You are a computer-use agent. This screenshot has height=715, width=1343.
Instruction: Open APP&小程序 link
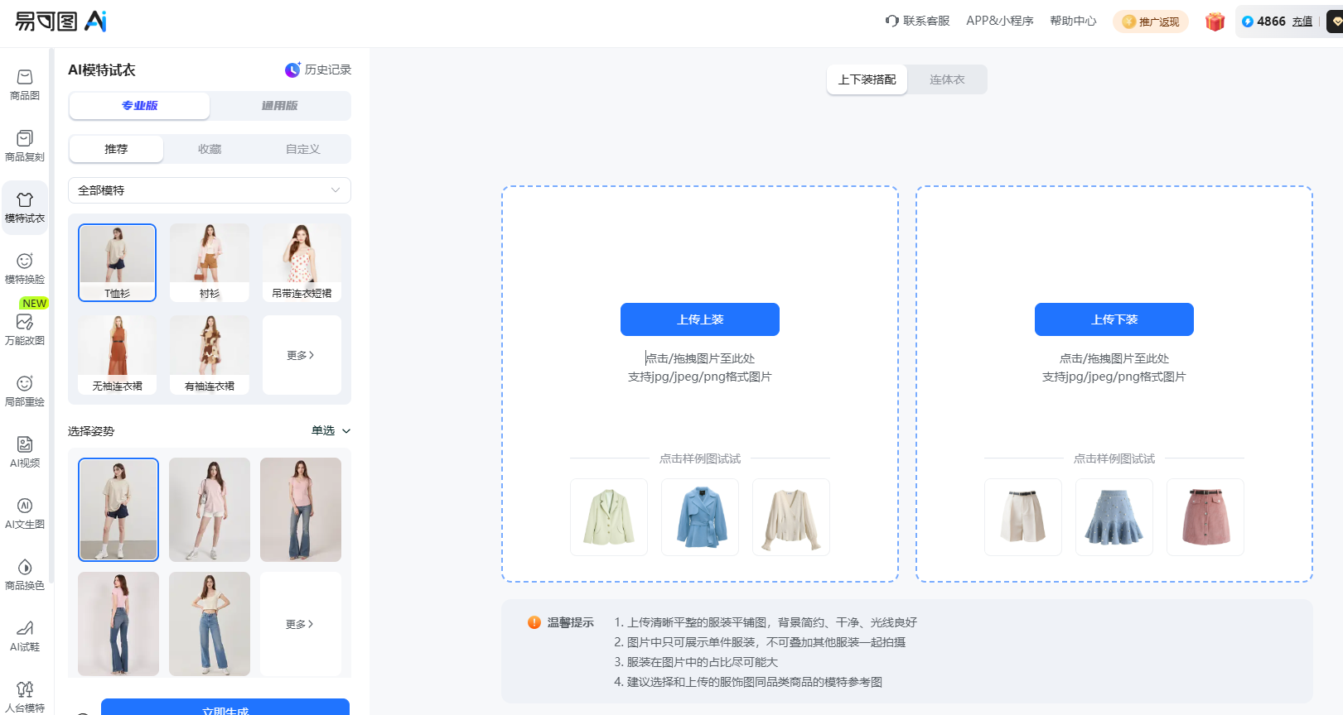(999, 21)
